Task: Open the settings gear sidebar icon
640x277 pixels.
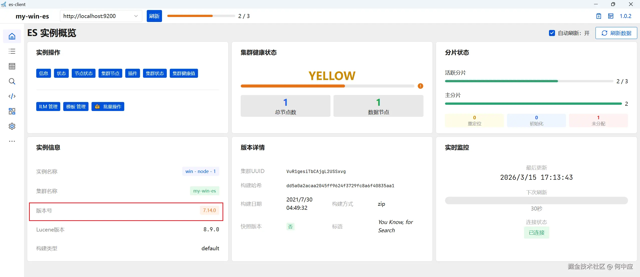Action: point(12,126)
